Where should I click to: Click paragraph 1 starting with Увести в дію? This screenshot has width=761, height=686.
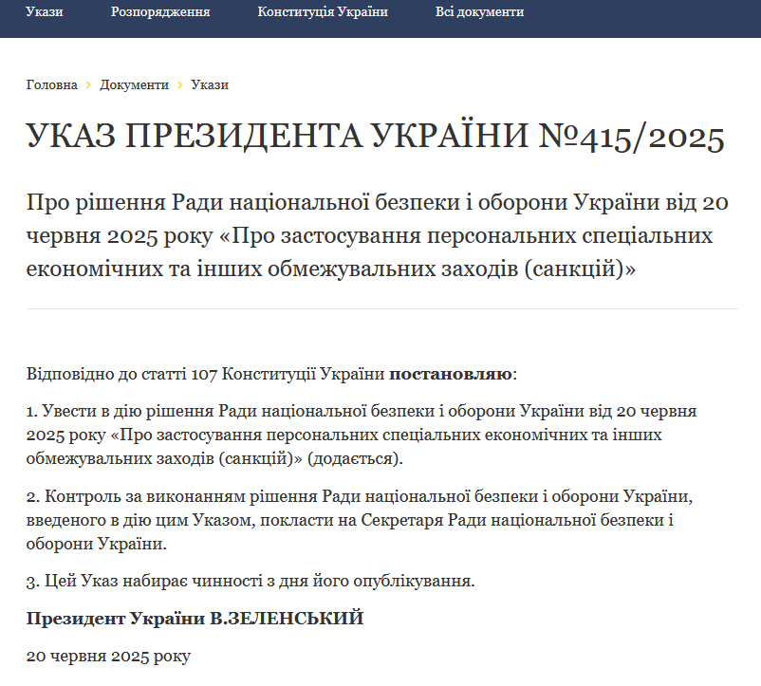pyautogui.click(x=361, y=436)
